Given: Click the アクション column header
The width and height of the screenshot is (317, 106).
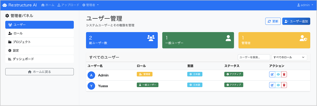Looking at the screenshot, I should point(277,66).
